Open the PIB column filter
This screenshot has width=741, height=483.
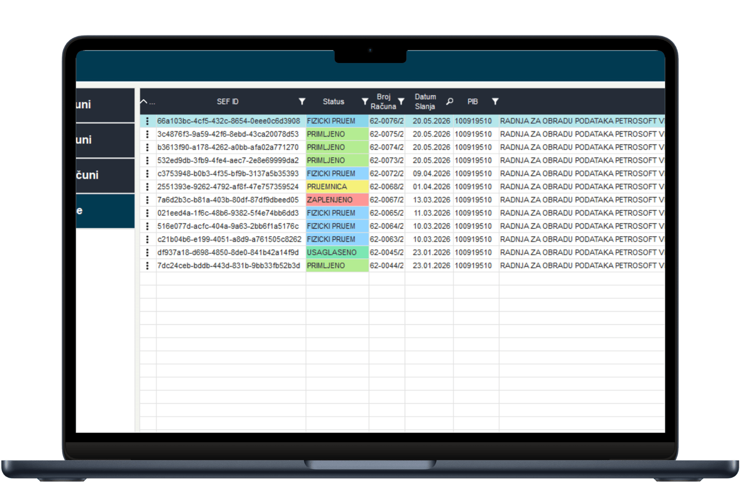coord(495,101)
